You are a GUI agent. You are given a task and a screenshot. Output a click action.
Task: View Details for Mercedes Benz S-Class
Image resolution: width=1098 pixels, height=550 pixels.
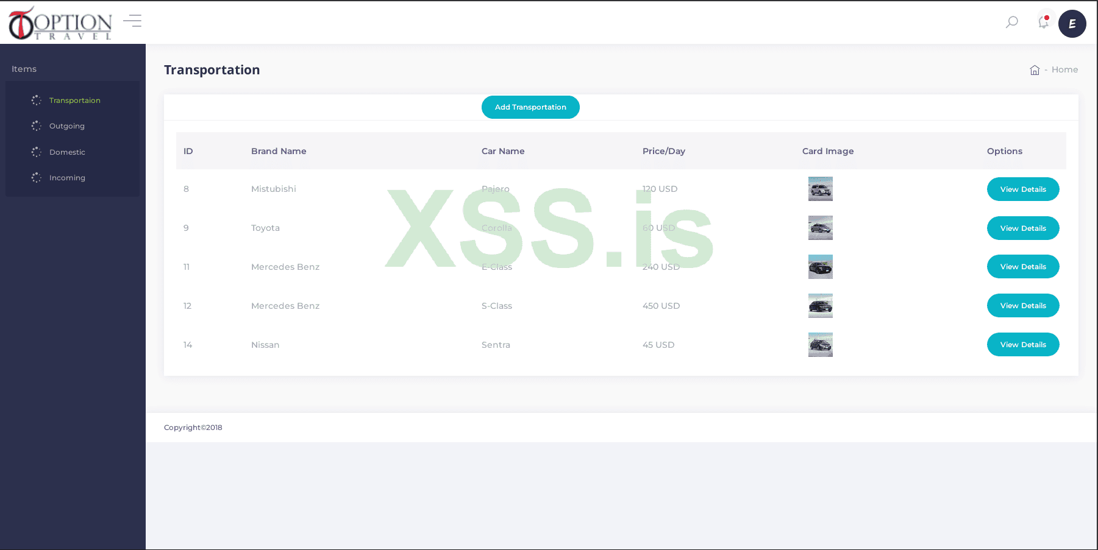tap(1023, 306)
